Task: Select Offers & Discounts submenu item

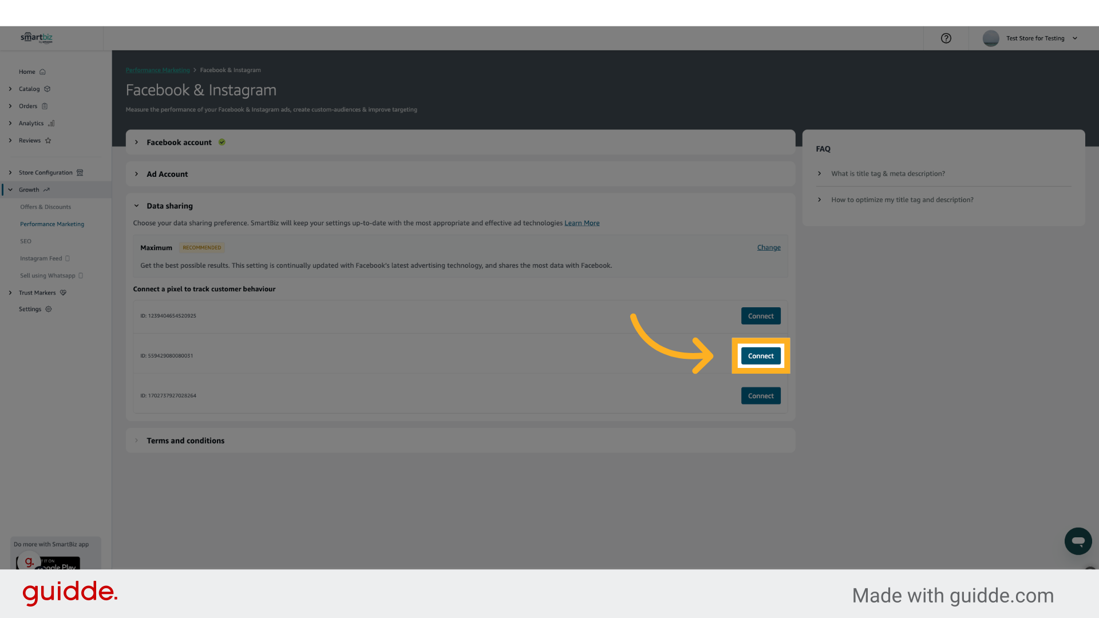Action: [46, 207]
